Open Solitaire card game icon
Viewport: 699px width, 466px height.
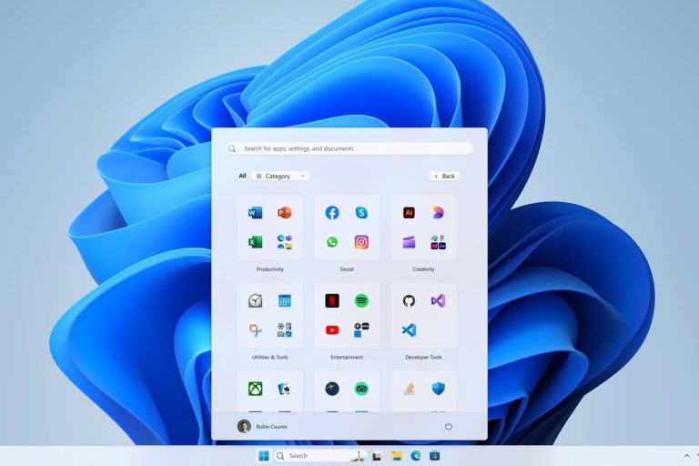(x=284, y=389)
